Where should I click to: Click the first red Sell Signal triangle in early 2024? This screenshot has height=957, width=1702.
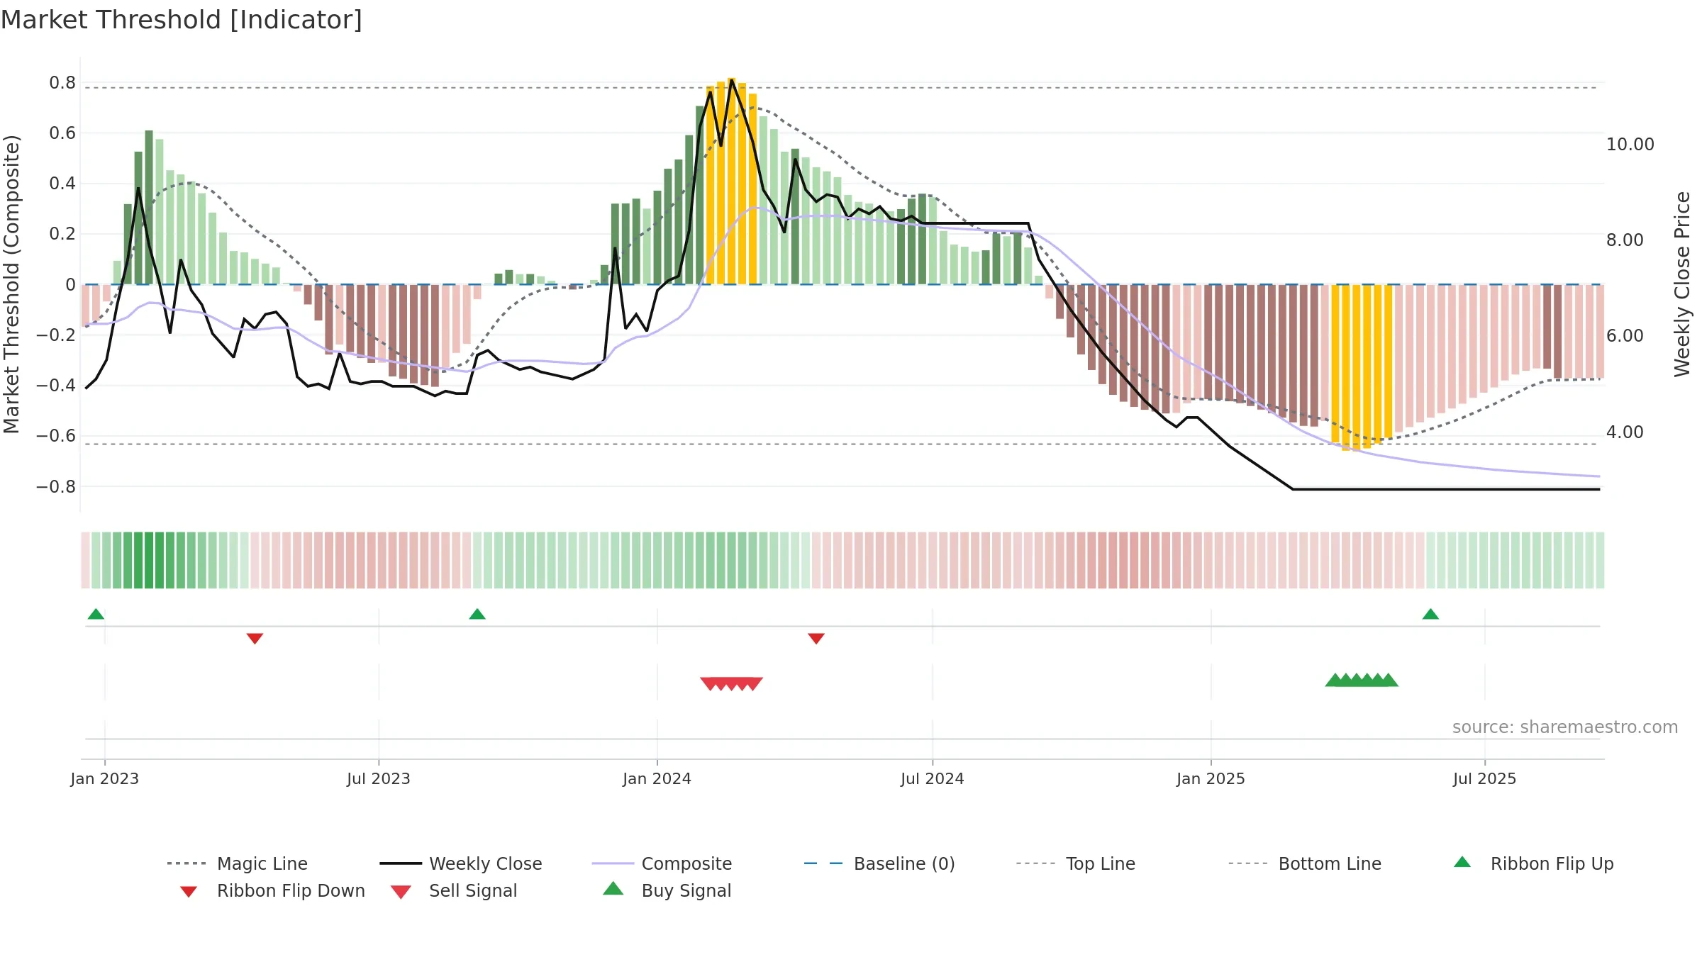709,683
